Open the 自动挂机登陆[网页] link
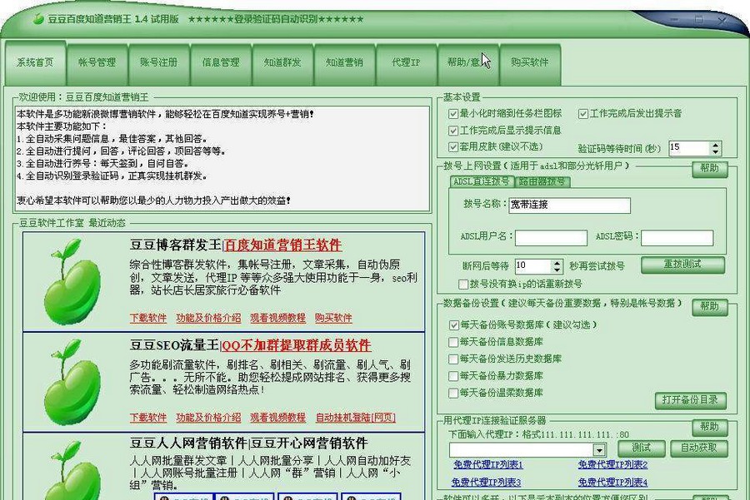Viewport: 750px width, 500px height. pyautogui.click(x=355, y=418)
